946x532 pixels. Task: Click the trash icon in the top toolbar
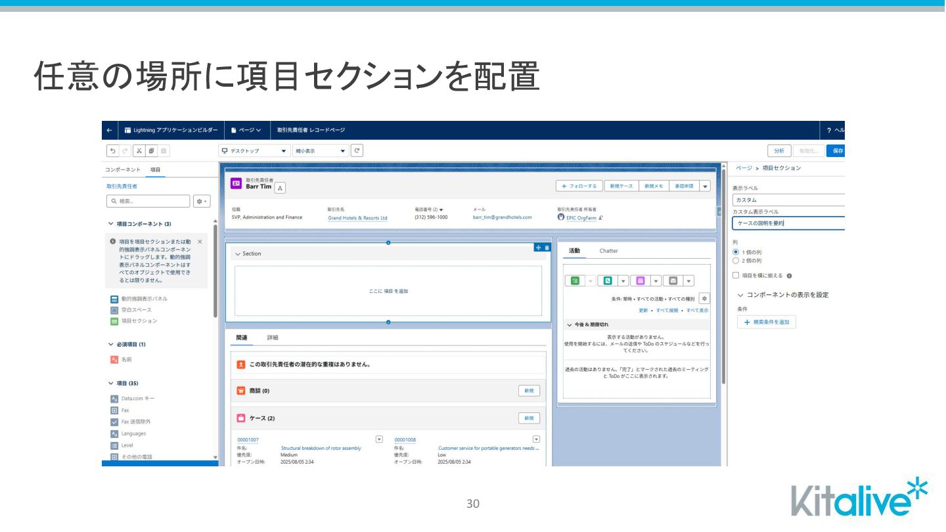[x=164, y=150]
